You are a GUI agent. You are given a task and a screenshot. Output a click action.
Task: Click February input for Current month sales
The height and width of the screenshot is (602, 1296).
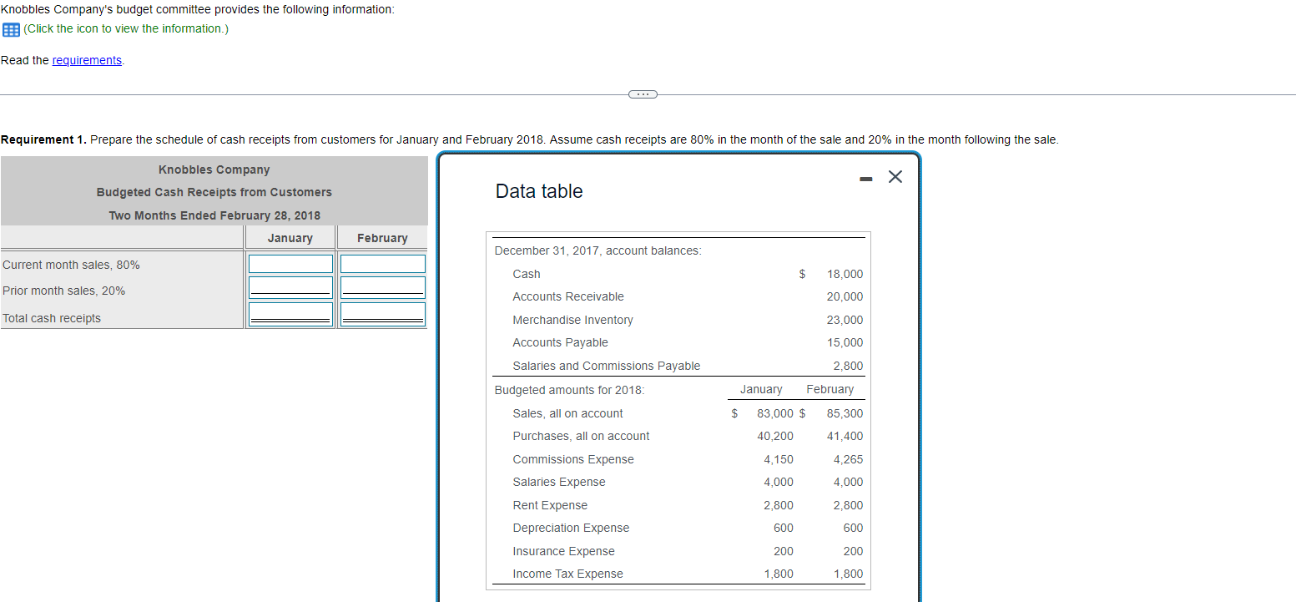tap(382, 264)
